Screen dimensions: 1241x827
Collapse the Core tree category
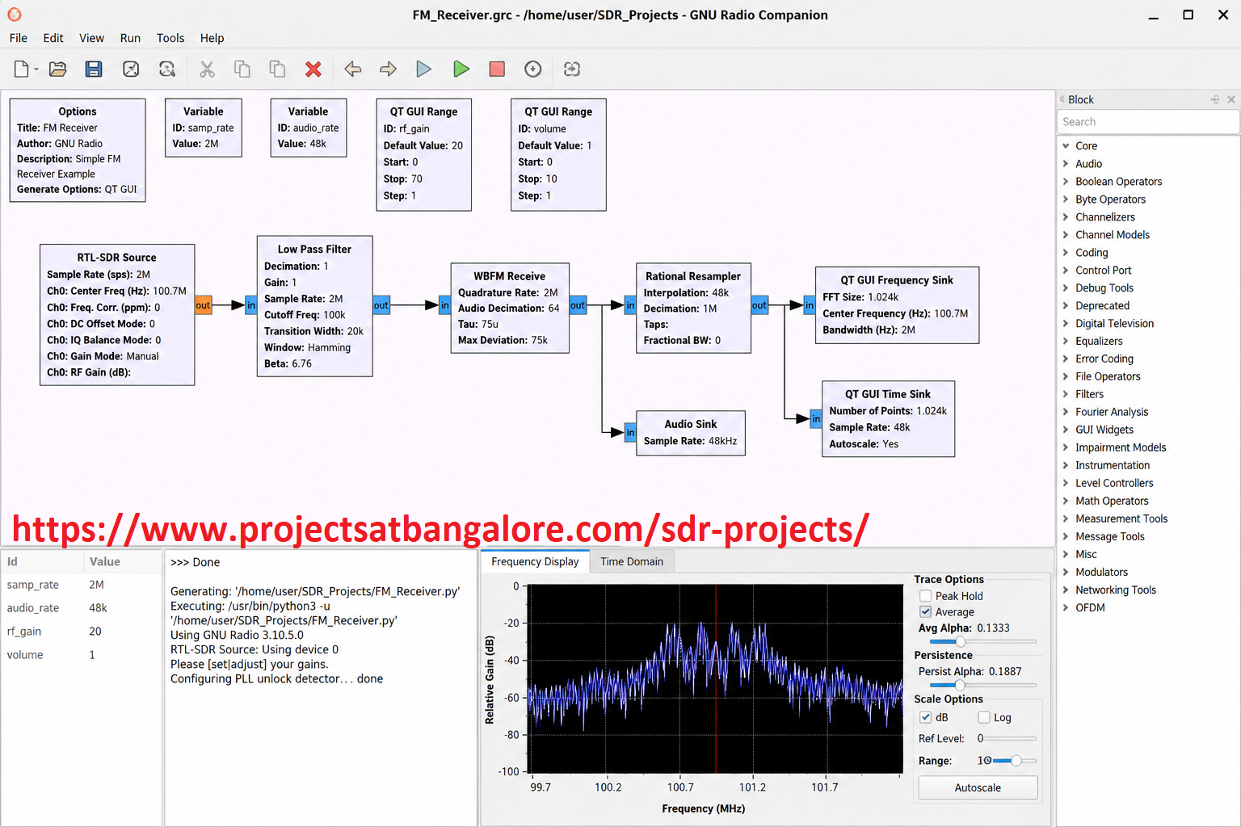(1066, 146)
